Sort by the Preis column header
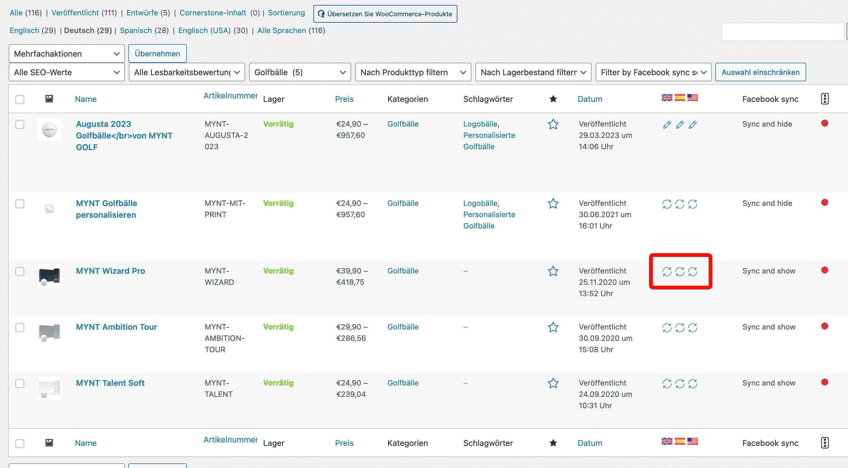The image size is (848, 468). point(344,99)
